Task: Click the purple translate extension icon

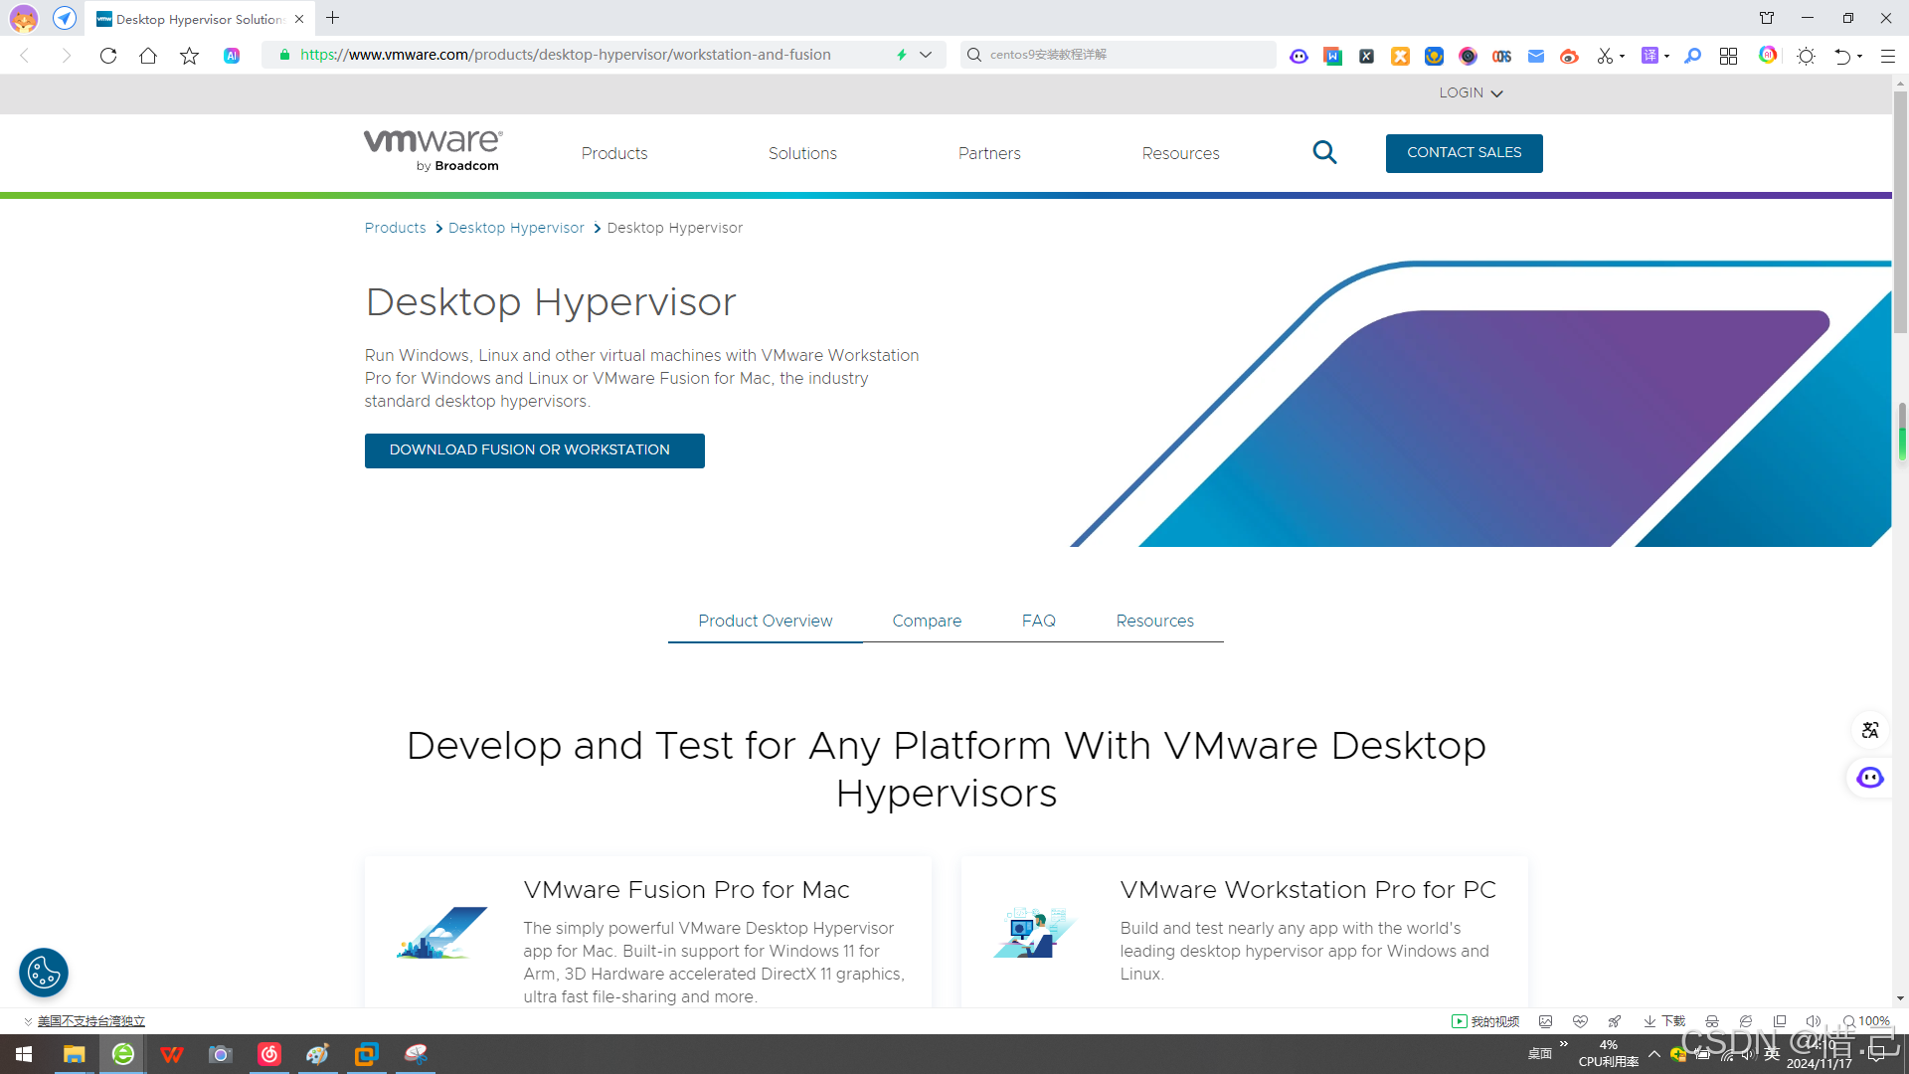Action: pos(1649,56)
